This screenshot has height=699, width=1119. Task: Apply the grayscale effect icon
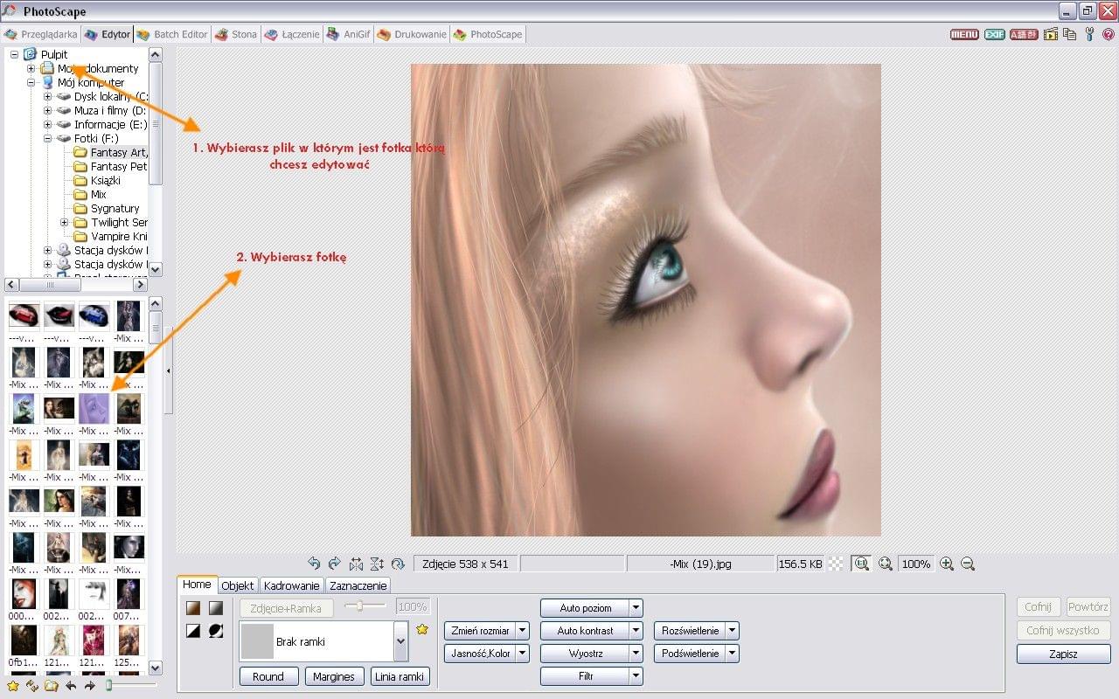pyautogui.click(x=216, y=607)
